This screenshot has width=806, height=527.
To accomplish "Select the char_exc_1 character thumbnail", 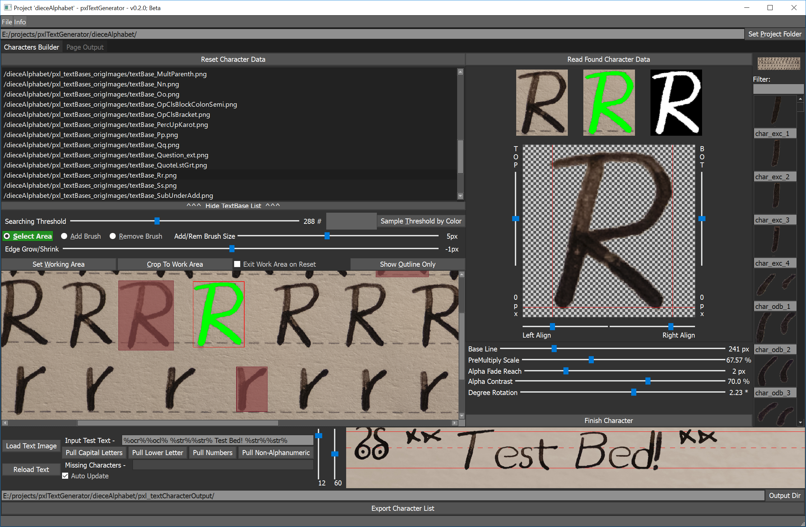I will (775, 112).
